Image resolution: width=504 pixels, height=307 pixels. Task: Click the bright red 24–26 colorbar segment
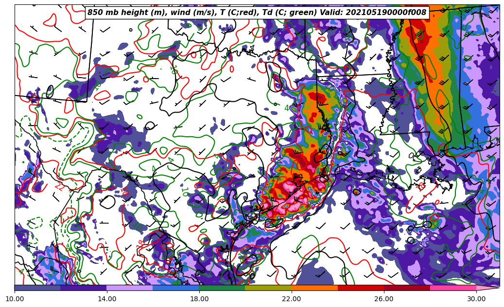click(x=361, y=288)
